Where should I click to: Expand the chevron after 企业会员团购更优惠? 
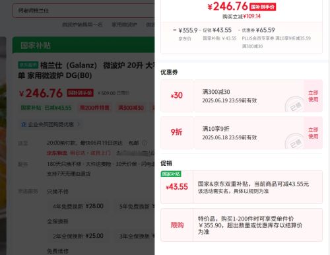click(x=79, y=124)
